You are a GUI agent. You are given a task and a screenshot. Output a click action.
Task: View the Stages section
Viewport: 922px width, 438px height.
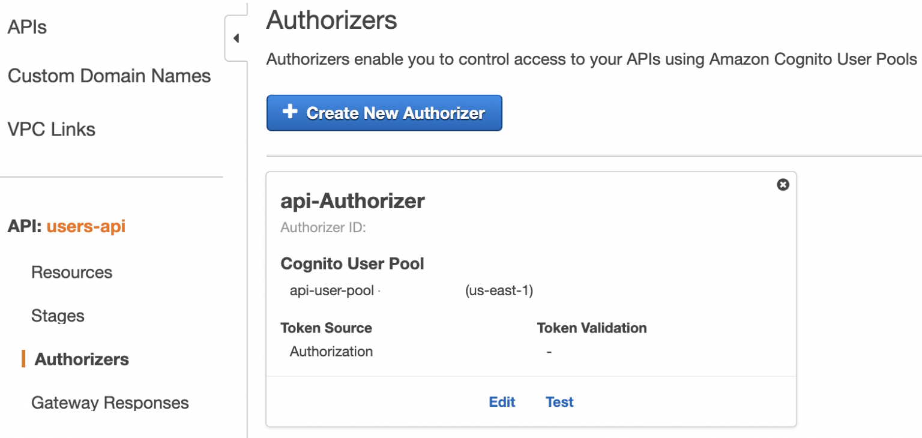tap(58, 315)
